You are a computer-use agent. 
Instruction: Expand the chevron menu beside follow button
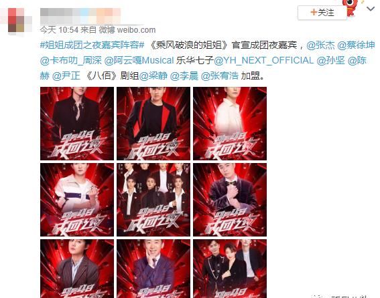click(371, 9)
